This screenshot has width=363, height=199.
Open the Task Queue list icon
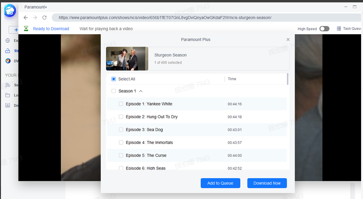(x=339, y=28)
